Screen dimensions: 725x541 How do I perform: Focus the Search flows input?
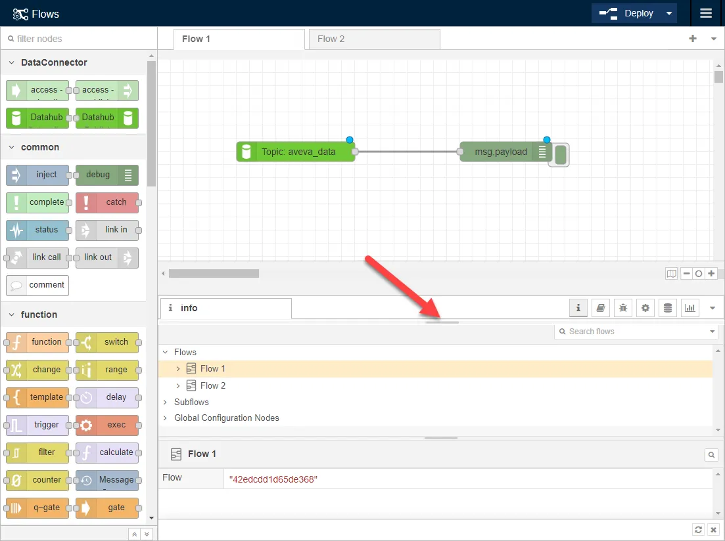click(636, 332)
